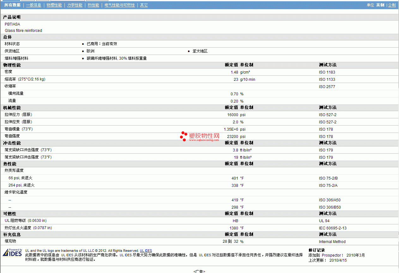The height and width of the screenshot is (273, 399).
Task: Click the 66 psi, 未退火 row label
Action: (x=20, y=178)
